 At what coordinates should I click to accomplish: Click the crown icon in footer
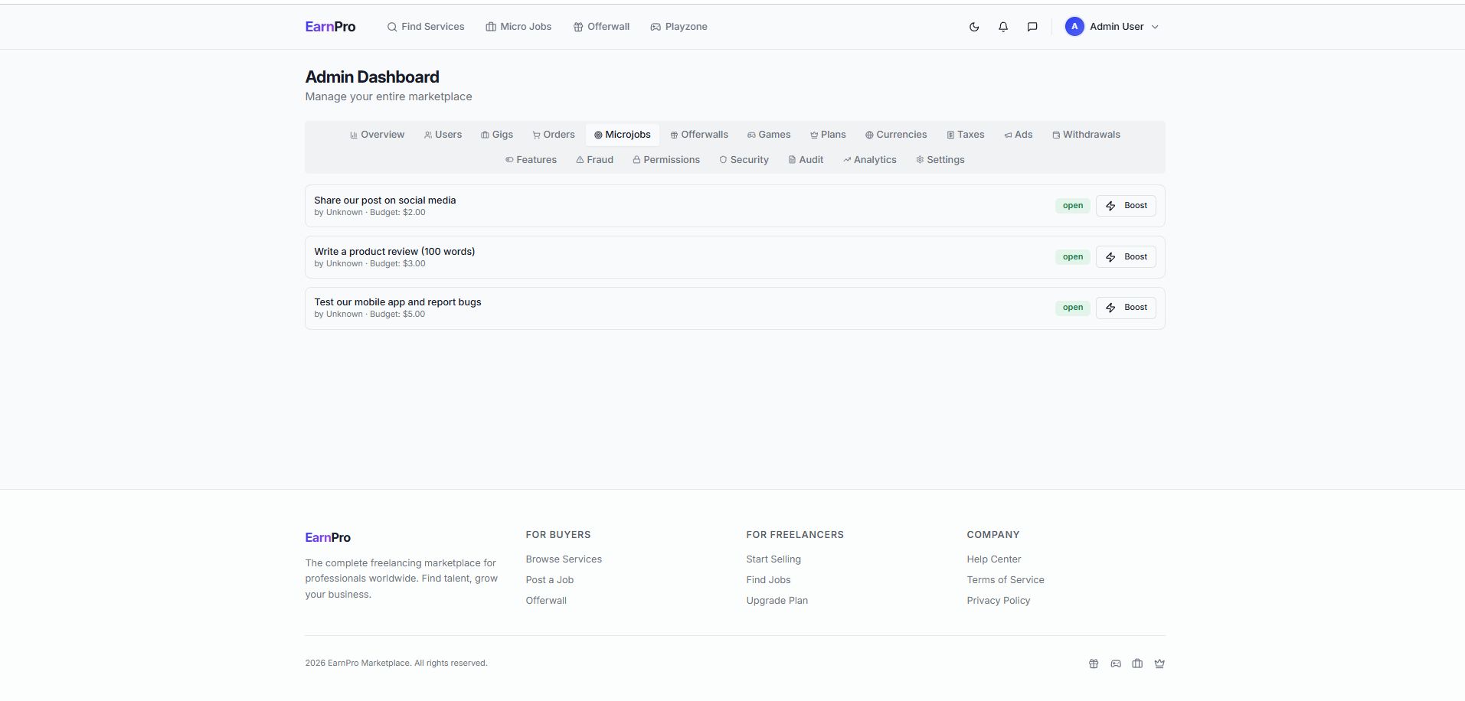1159,664
